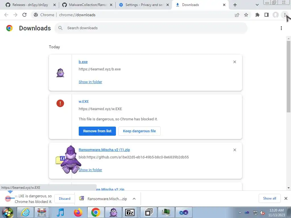Click the b.exe purple gorilla file icon
291x218 pixels.
tap(60, 73)
